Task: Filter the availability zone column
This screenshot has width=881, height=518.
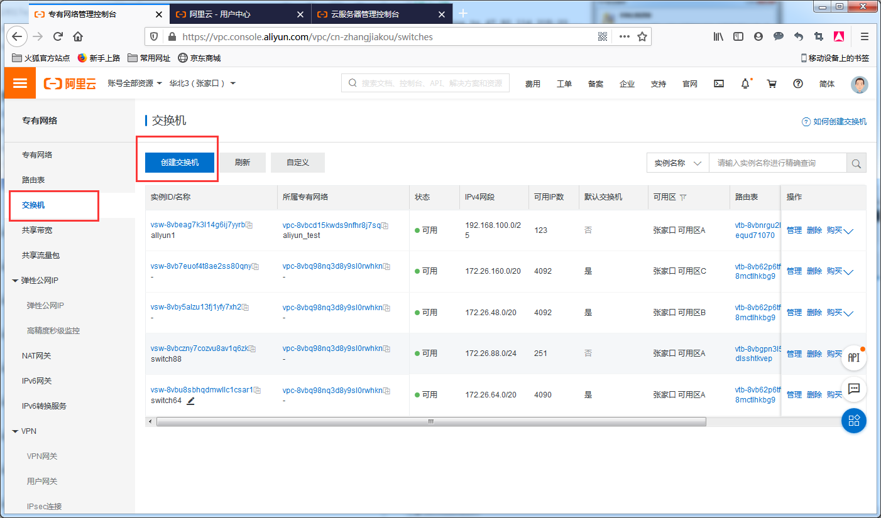Action: tap(683, 197)
